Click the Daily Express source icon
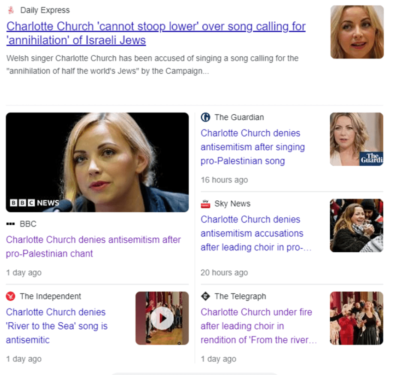The height and width of the screenshot is (375, 403). [11, 10]
